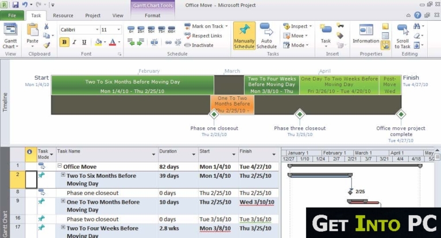Click the Phase one closeout milestone diamond

pyautogui.click(x=214, y=114)
